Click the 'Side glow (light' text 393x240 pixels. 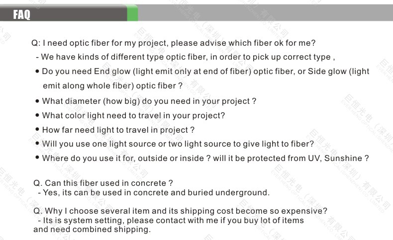(338, 72)
